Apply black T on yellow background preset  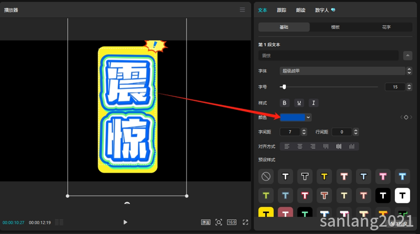pyautogui.click(x=266, y=212)
